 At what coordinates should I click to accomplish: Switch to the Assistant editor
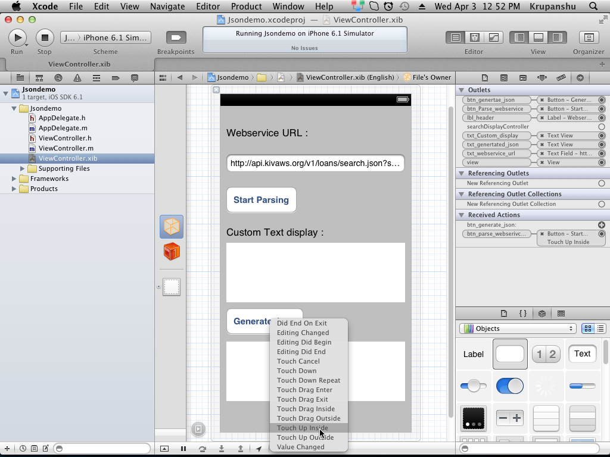(475, 37)
